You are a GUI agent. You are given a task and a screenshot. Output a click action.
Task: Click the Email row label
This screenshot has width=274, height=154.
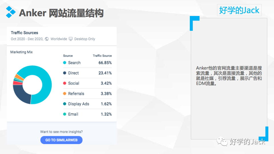pos(73,114)
